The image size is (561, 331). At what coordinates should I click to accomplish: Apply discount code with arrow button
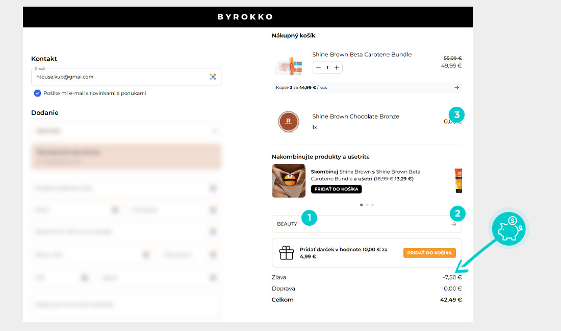pos(454,224)
